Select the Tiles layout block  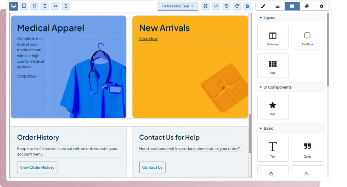point(273,66)
